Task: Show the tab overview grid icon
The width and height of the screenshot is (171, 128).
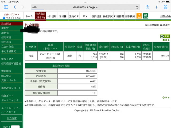Action: [x=166, y=7]
